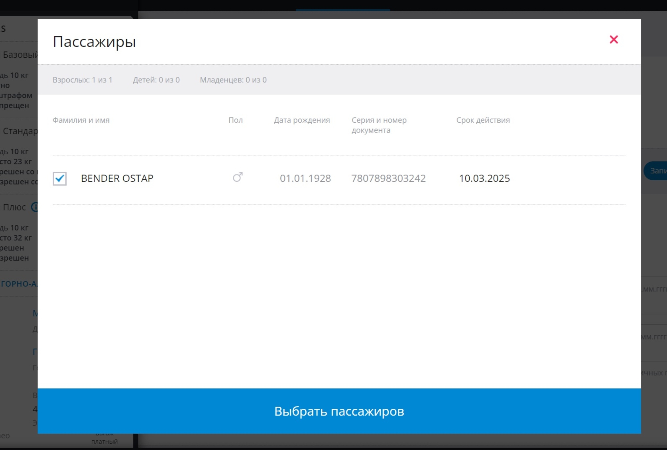Click Серия и номер документа header
Image resolution: width=667 pixels, height=450 pixels.
click(379, 125)
